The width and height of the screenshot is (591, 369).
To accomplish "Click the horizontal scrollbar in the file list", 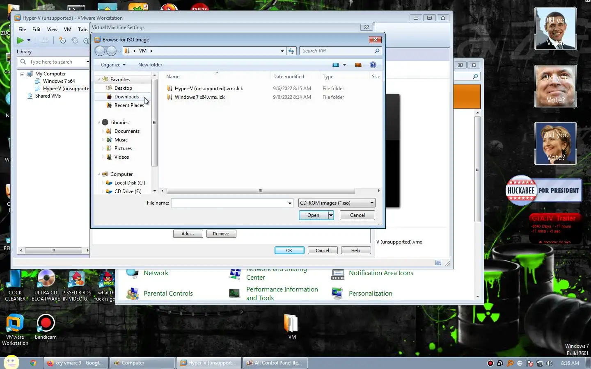I will (x=261, y=191).
